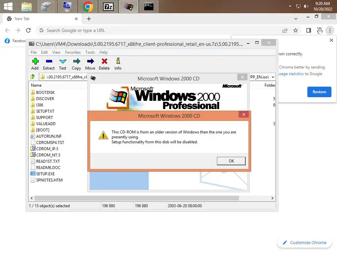Open Chrome tab search chevron
Screen dimensions: 337x253
pyautogui.click(x=296, y=19)
